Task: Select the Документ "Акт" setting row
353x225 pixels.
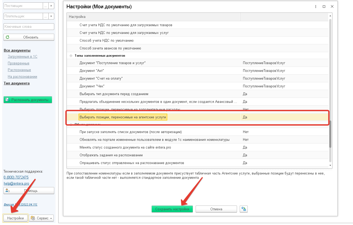Action: 197,71
